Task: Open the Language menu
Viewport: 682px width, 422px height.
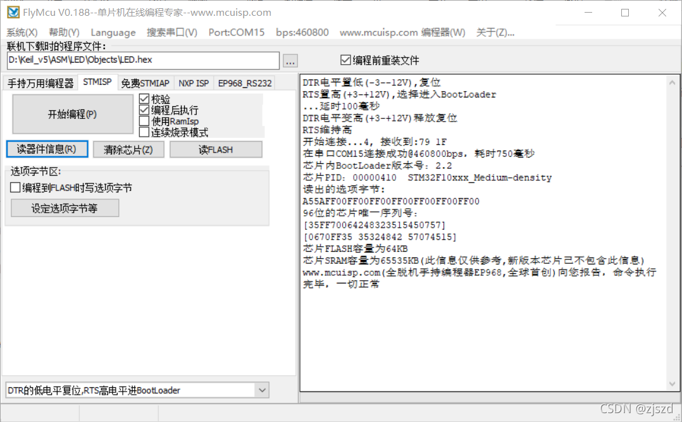Action: click(113, 33)
